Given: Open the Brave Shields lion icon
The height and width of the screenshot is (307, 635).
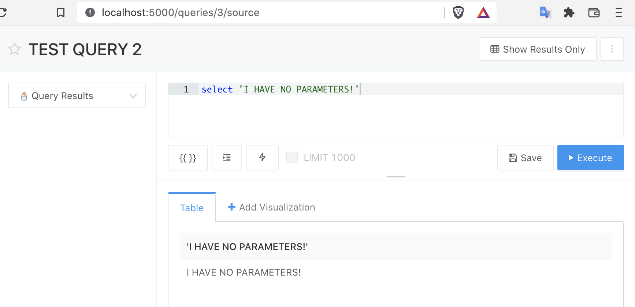Looking at the screenshot, I should pos(458,12).
